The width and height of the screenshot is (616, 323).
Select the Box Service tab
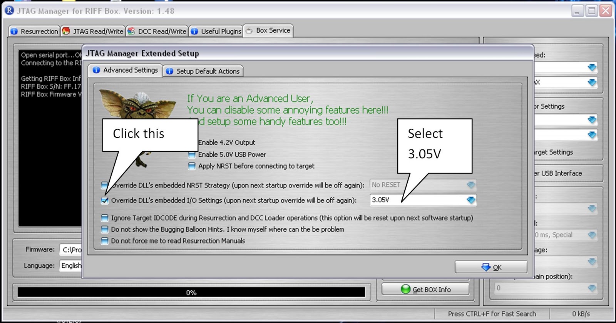pos(268,30)
